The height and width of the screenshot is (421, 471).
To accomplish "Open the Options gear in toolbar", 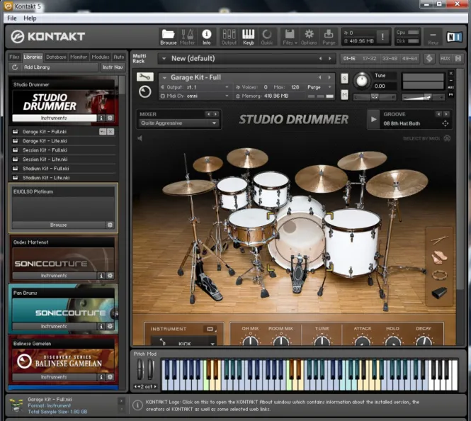I will [x=309, y=37].
